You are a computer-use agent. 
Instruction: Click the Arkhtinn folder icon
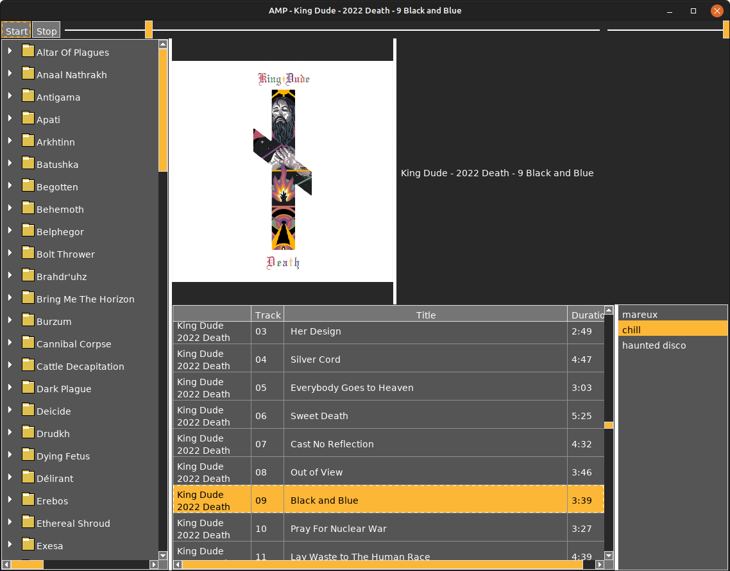28,140
